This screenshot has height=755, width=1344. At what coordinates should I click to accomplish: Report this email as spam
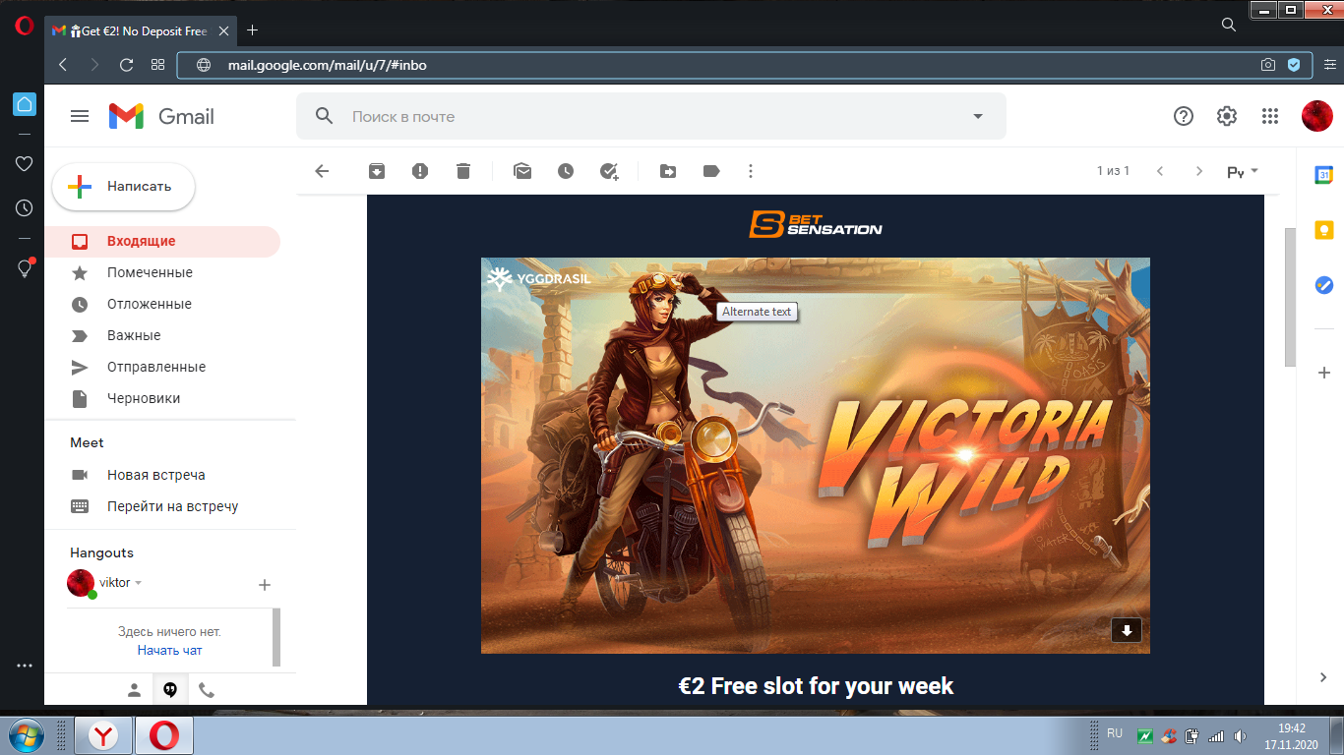coord(420,171)
